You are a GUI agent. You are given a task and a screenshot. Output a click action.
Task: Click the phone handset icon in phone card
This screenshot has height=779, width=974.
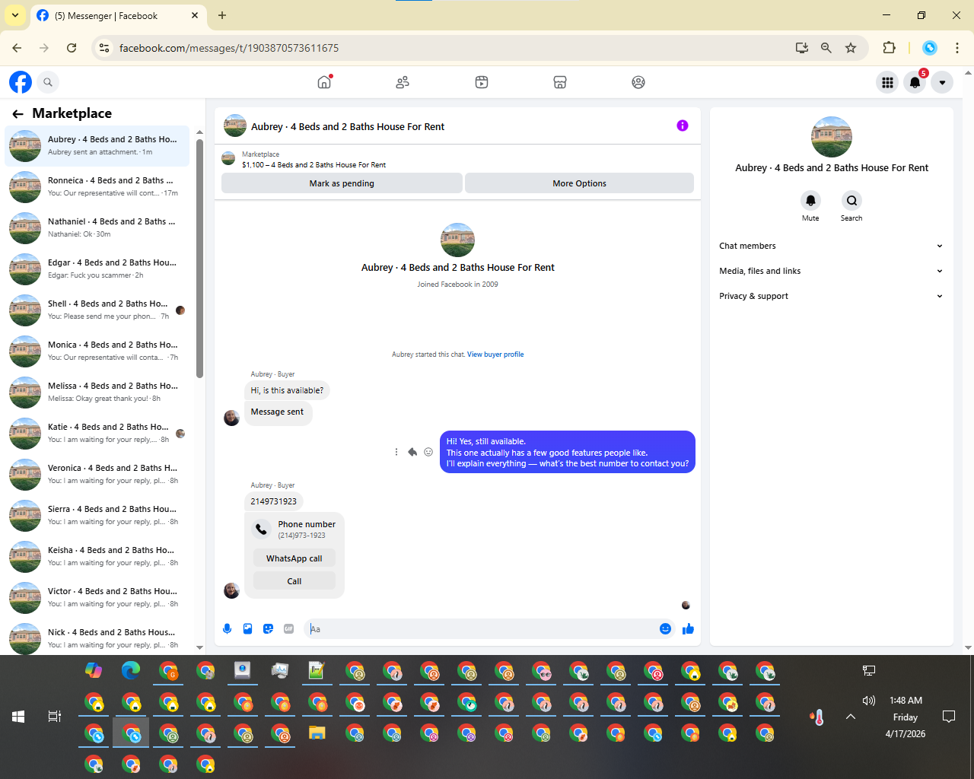pyautogui.click(x=261, y=529)
